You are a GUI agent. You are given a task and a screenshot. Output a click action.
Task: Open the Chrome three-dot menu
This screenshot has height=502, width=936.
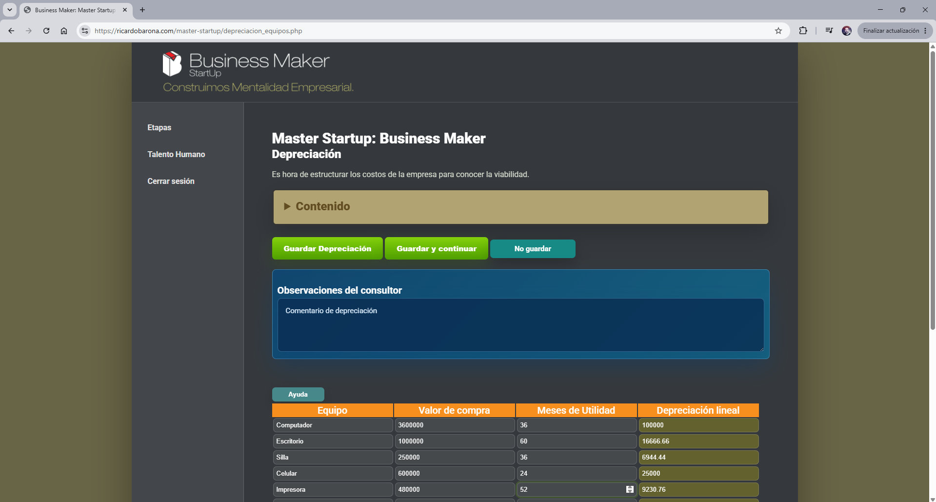[925, 31]
